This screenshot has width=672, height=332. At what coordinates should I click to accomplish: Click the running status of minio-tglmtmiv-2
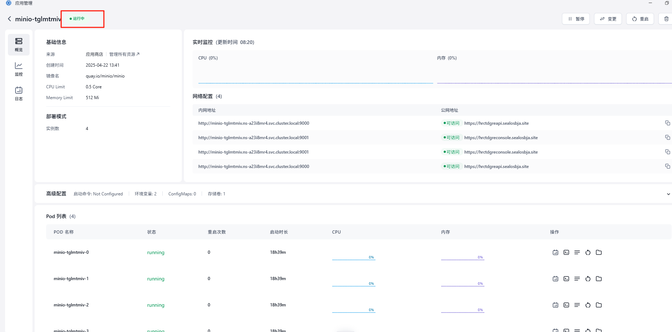(x=156, y=305)
